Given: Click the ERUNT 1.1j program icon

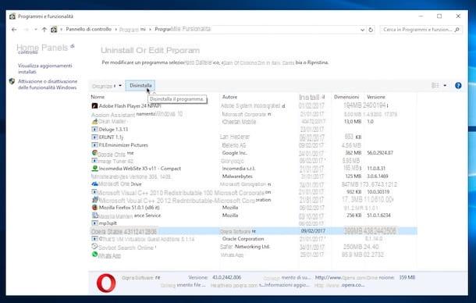Looking at the screenshot, I should pyautogui.click(x=94, y=137).
